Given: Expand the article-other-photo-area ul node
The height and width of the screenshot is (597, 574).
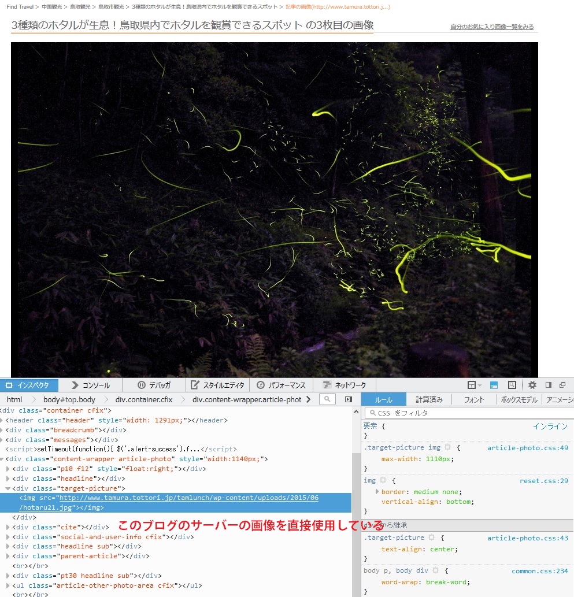Looking at the screenshot, I should pos(8,585).
